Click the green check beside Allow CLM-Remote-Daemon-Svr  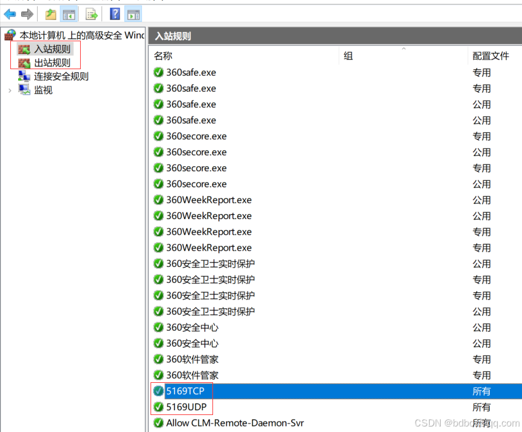tap(158, 423)
